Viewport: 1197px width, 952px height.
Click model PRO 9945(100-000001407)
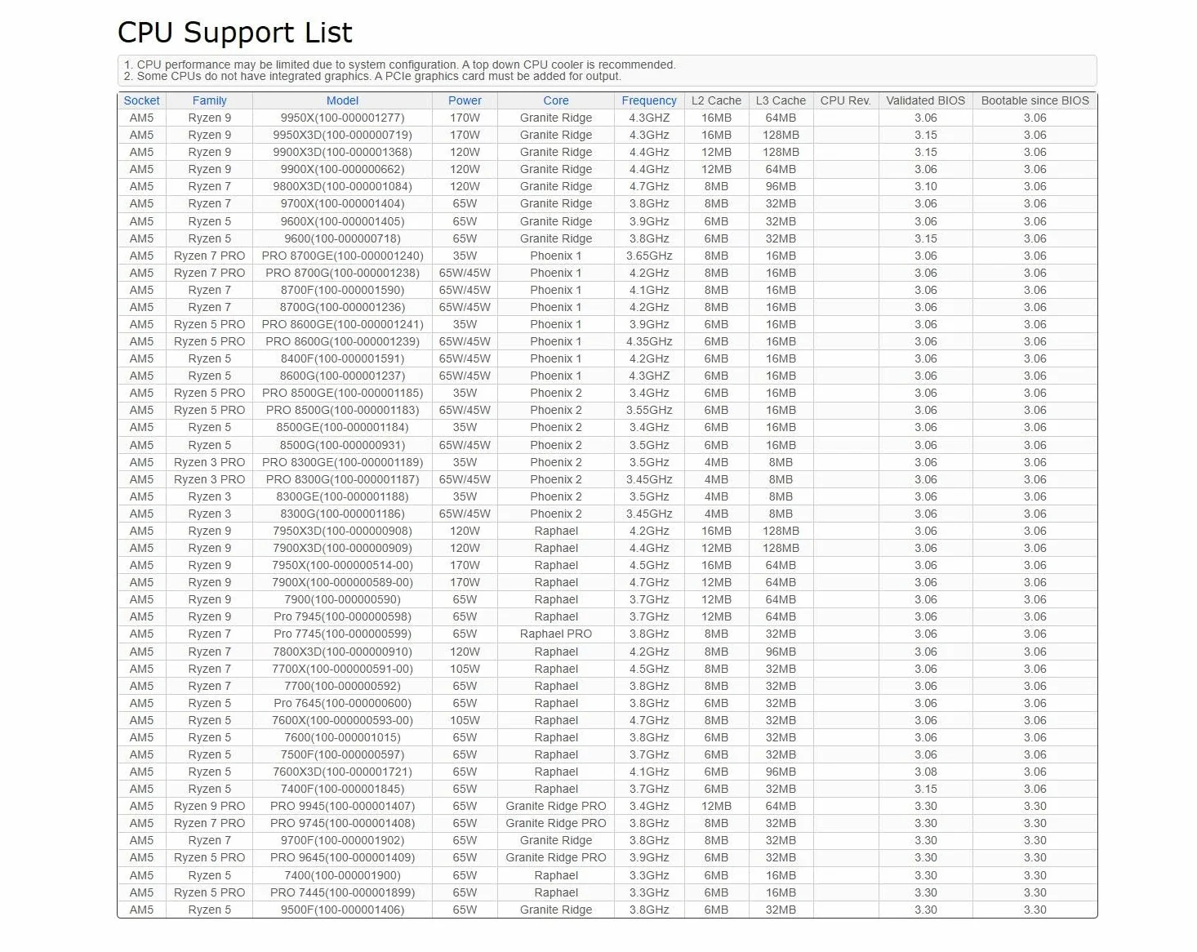[x=342, y=806]
